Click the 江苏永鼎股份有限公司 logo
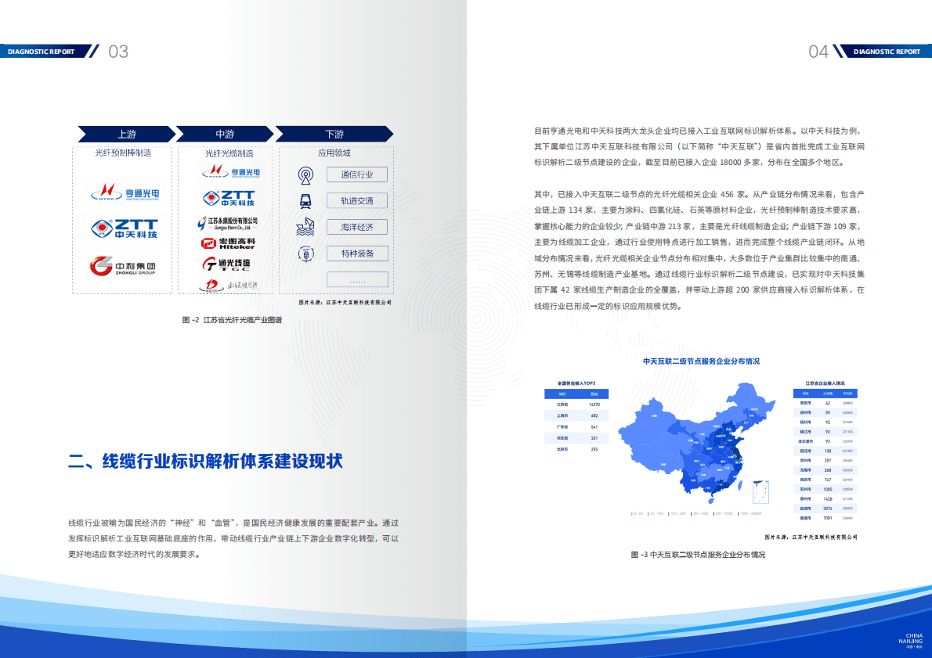The image size is (932, 658). pyautogui.click(x=229, y=224)
